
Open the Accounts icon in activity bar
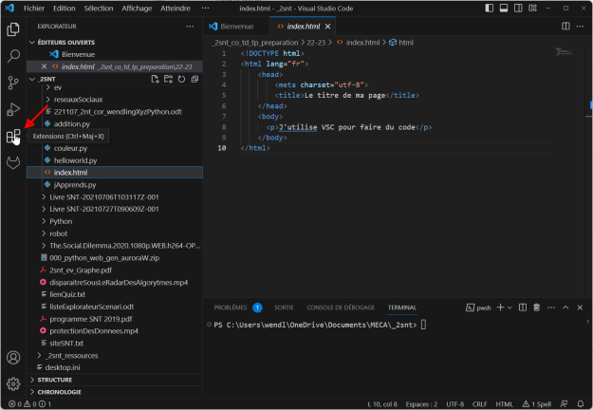click(x=13, y=358)
